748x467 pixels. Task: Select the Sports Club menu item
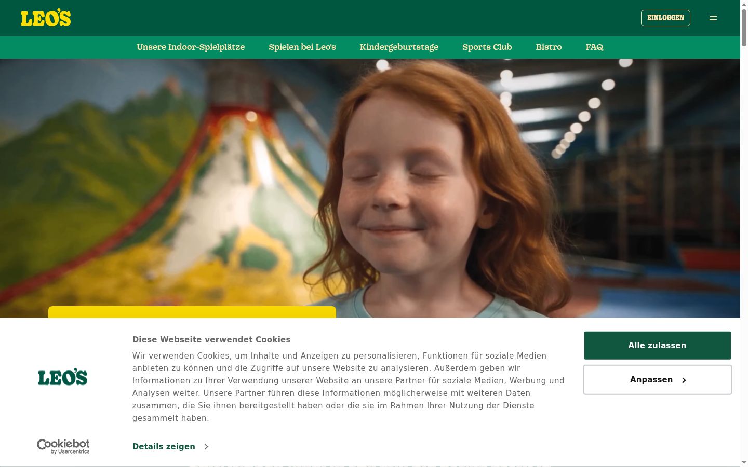click(487, 47)
